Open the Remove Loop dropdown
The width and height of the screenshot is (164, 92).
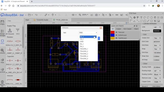click(x=157, y=78)
